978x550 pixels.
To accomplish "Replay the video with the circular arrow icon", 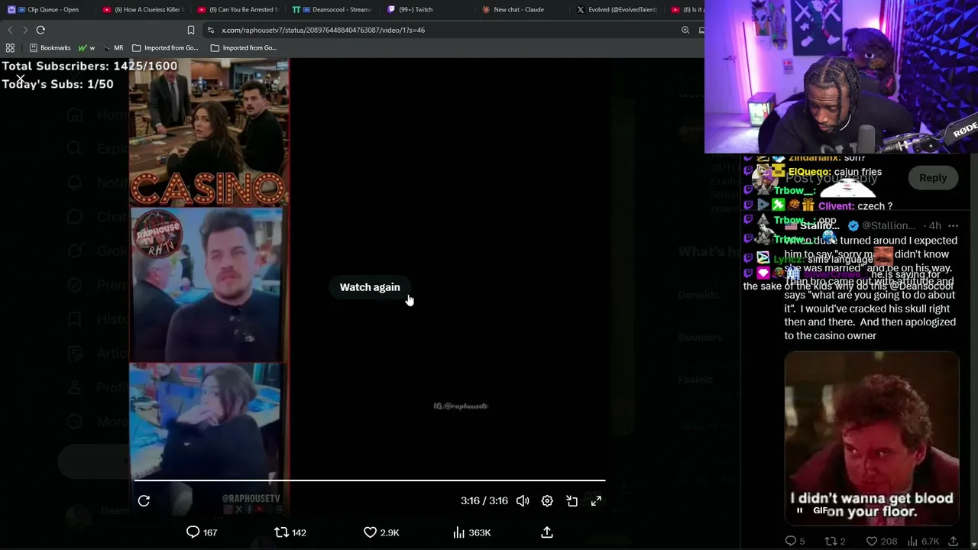I will point(144,501).
